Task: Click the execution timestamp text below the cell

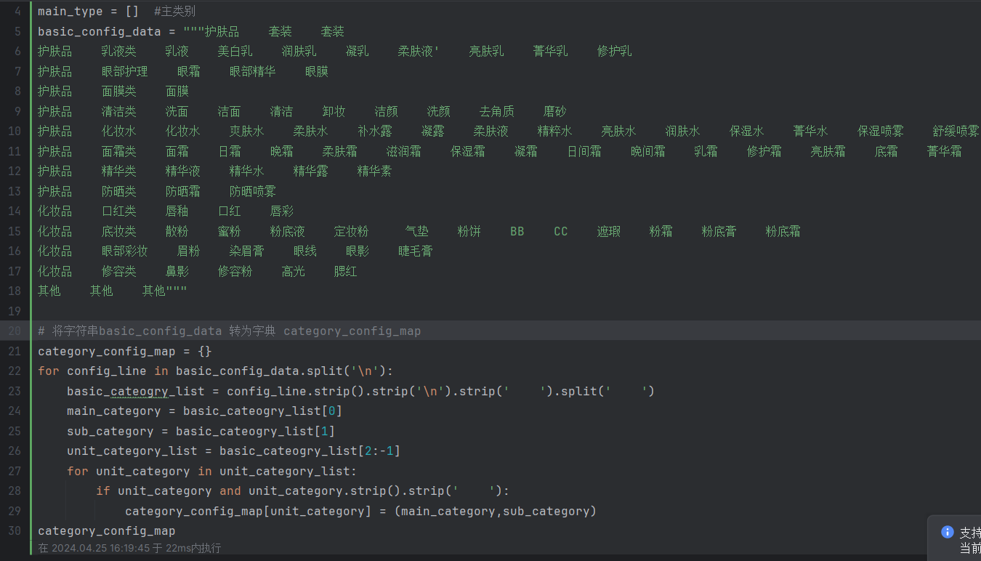Action: pos(129,548)
